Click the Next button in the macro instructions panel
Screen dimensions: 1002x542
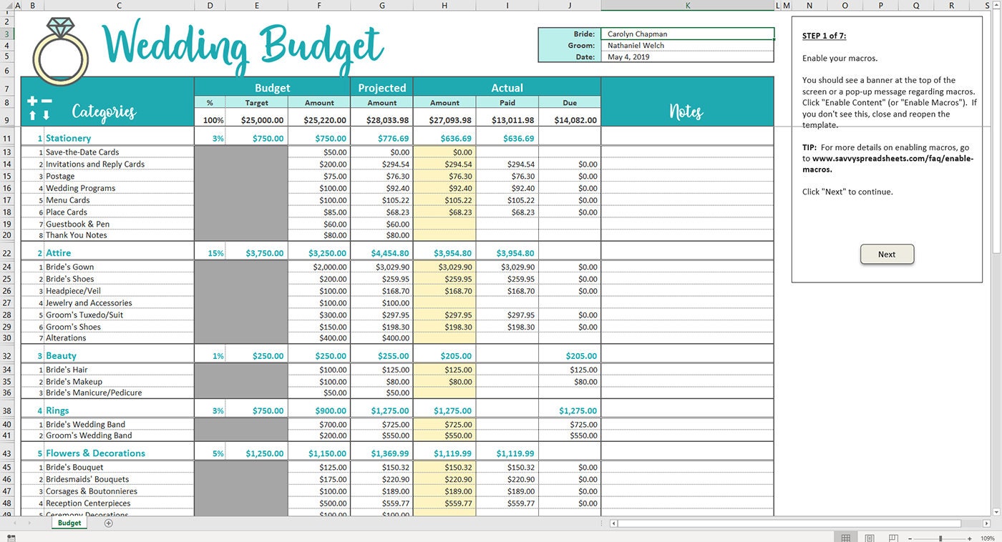pyautogui.click(x=887, y=254)
